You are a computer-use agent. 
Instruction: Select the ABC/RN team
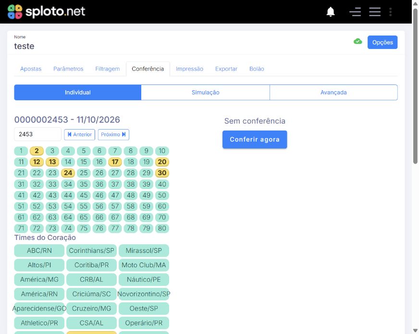pos(39,250)
